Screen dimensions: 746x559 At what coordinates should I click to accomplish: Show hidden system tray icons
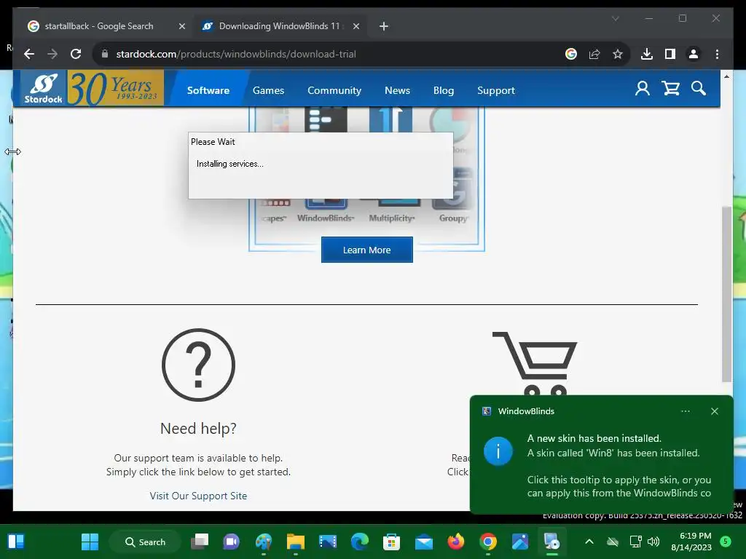[x=589, y=542]
